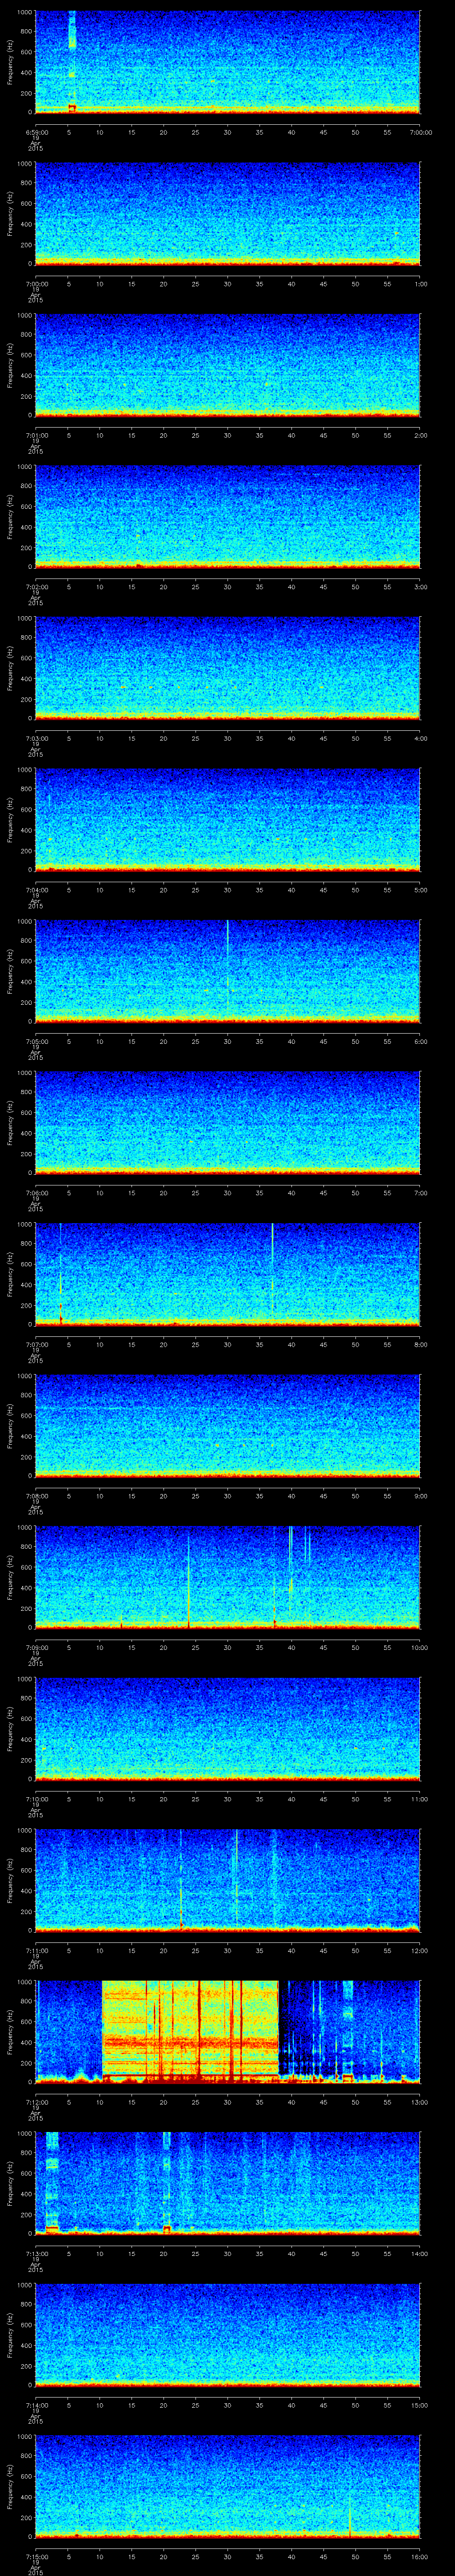The width and height of the screenshot is (455, 2576).
Task: Click the loud yellow-red broadband burst in the 7:12 spectrogram
Action: [x=190, y=2032]
